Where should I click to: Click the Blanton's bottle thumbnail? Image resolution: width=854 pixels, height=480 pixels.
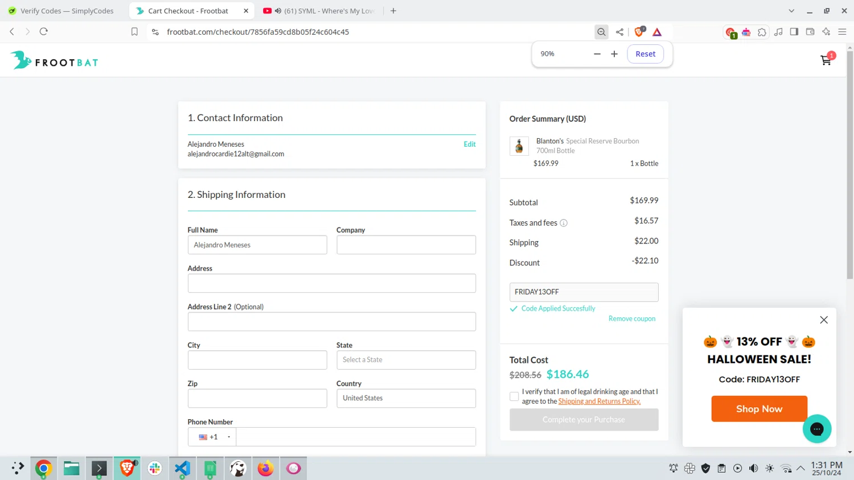tap(519, 146)
